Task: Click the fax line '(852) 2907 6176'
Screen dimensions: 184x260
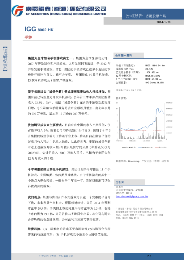Action: tap(127, 218)
